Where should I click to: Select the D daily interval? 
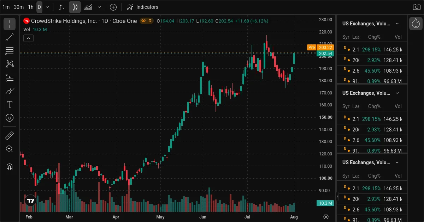39,7
